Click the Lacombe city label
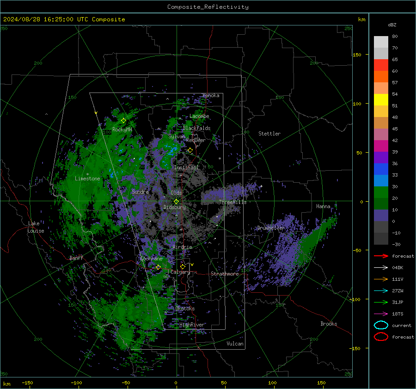 (199, 116)
